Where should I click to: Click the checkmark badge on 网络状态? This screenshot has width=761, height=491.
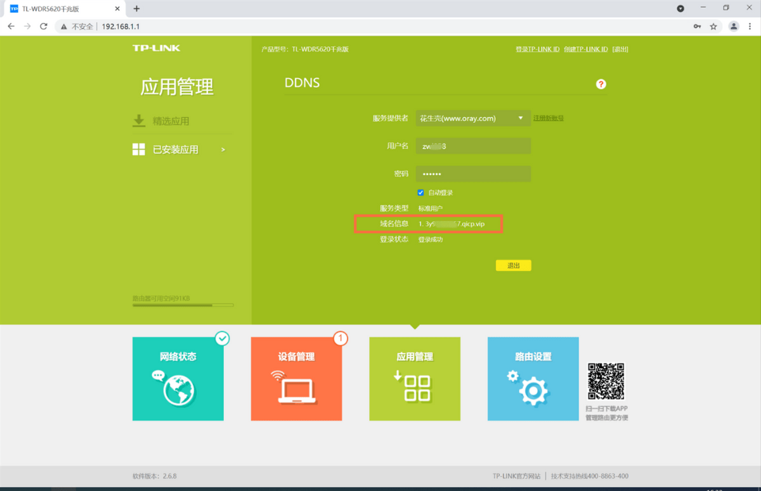[222, 338]
